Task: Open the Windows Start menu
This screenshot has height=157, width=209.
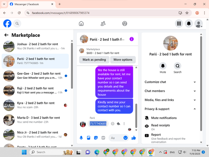Action: 24,152
